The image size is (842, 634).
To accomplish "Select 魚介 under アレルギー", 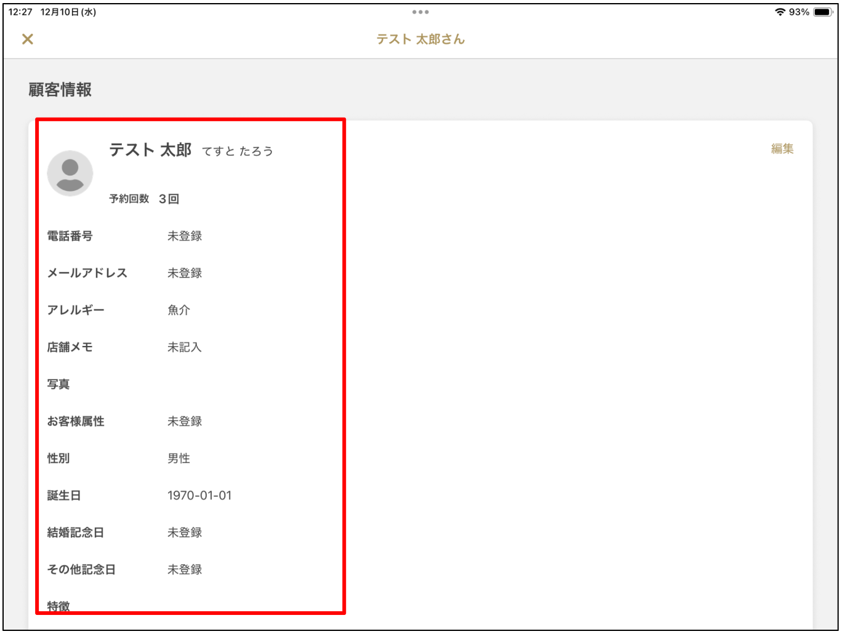I will 178,310.
